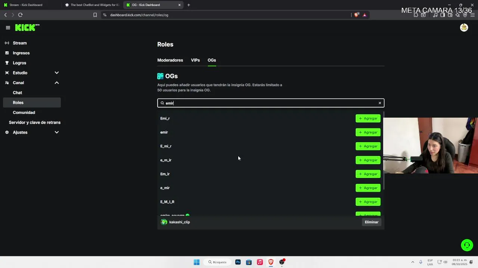Switch to The best ChatBot and Widgets tab
Viewport: 478px width, 268px height.
click(x=92, y=5)
